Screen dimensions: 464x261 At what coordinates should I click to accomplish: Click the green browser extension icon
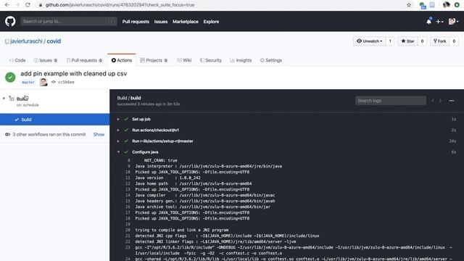point(457,5)
